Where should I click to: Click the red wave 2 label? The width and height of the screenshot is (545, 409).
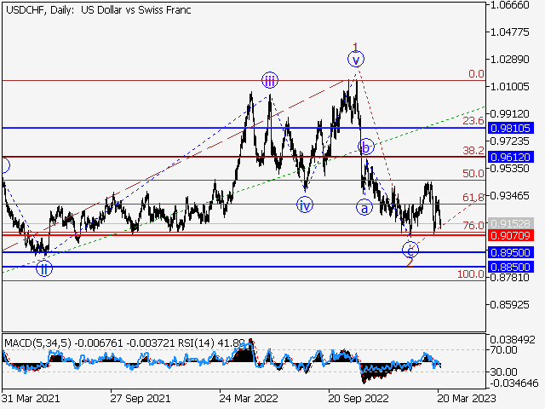[x=410, y=262]
